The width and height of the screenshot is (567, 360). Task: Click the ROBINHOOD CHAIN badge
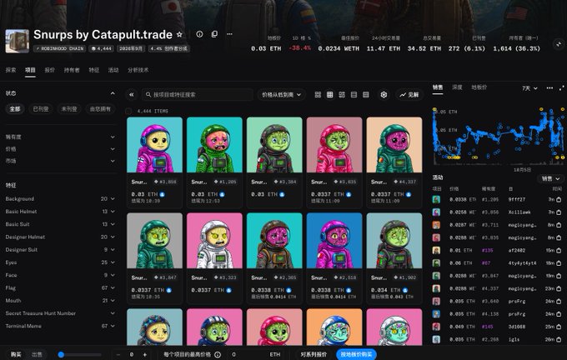click(60, 48)
